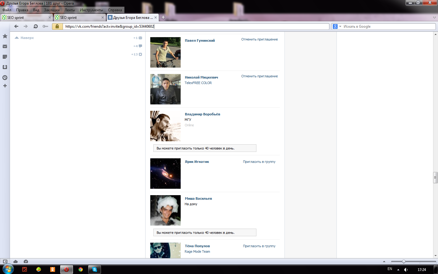
Task: Open Павел Гуминский's profile photo
Action: click(x=165, y=52)
